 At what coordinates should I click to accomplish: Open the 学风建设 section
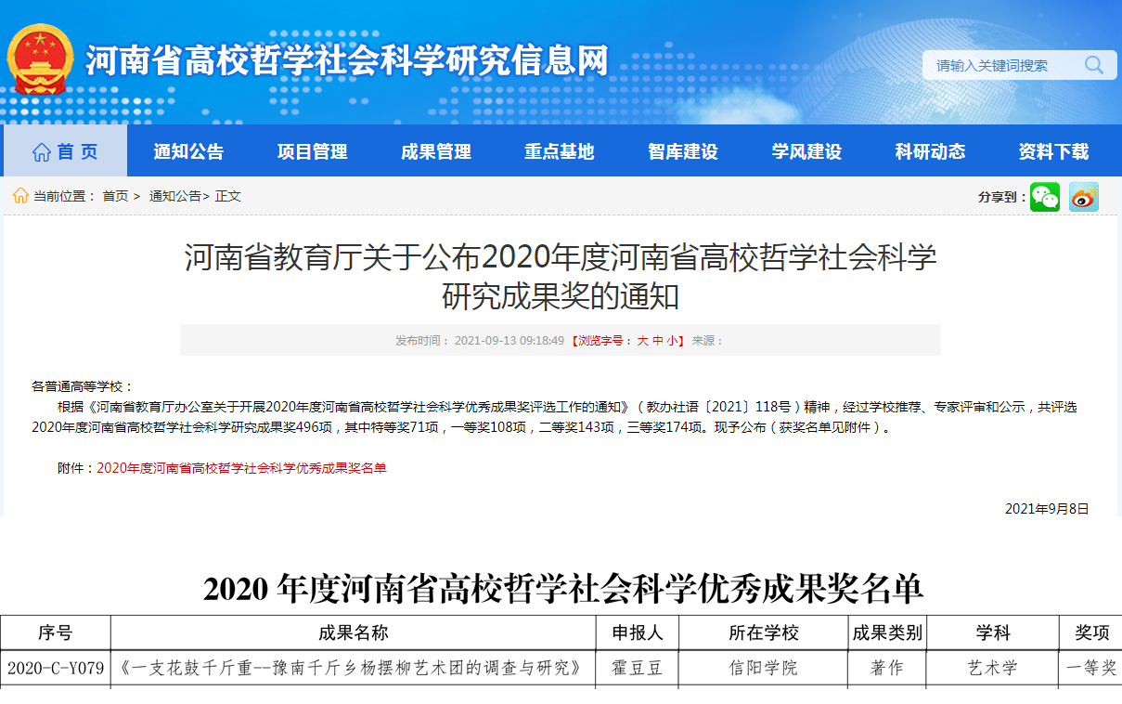pyautogui.click(x=806, y=151)
